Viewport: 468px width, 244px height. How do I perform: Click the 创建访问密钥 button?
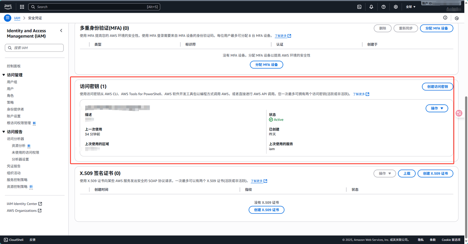(x=437, y=86)
